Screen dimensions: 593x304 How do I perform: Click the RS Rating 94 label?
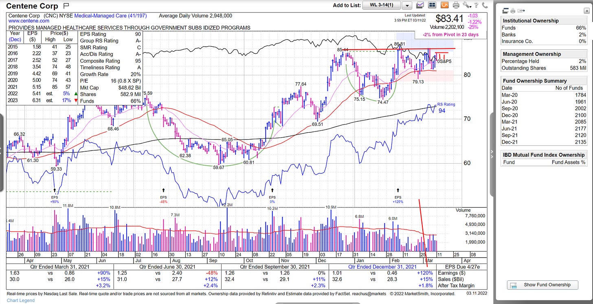click(446, 108)
